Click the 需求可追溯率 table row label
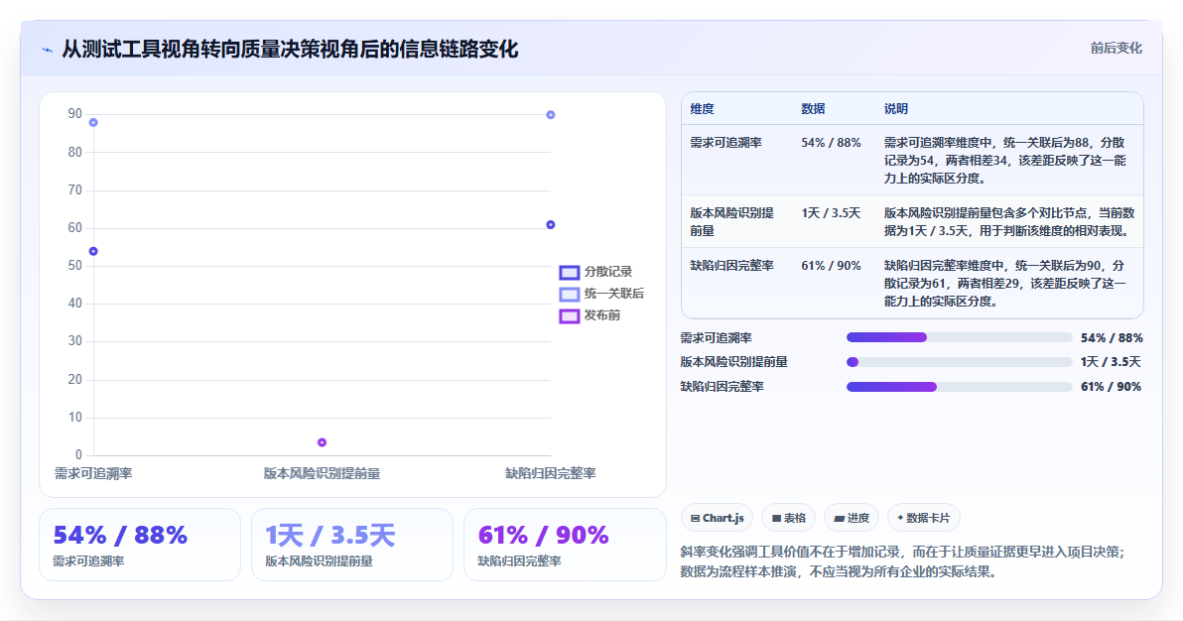The width and height of the screenshot is (1183, 621). coord(725,143)
